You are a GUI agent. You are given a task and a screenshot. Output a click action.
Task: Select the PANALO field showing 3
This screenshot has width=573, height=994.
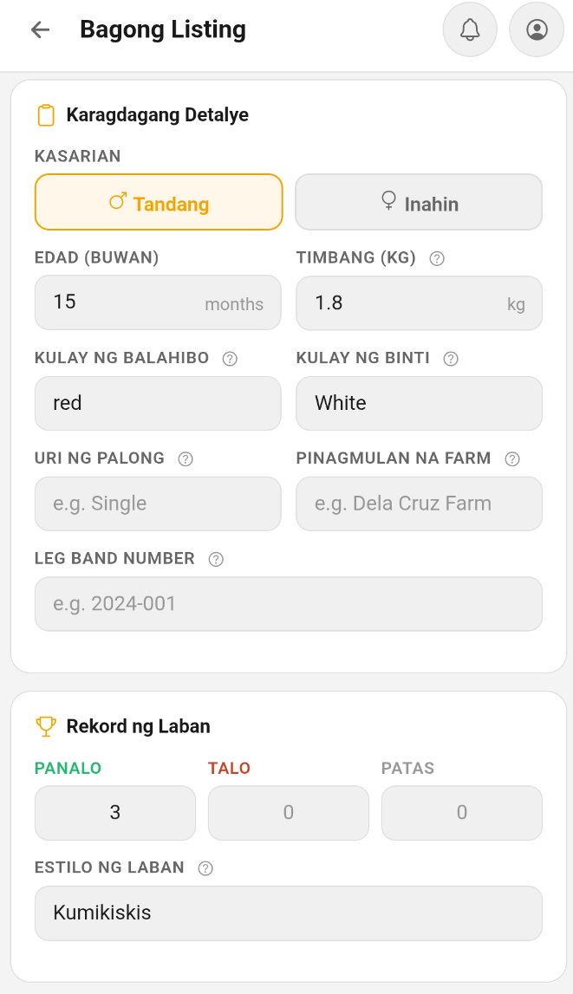click(x=114, y=812)
